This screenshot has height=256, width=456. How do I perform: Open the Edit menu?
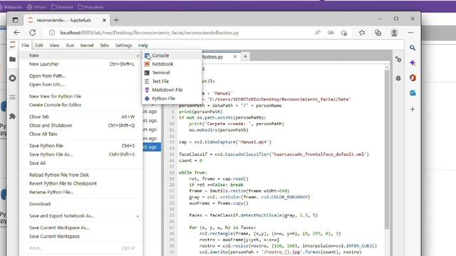tap(39, 46)
